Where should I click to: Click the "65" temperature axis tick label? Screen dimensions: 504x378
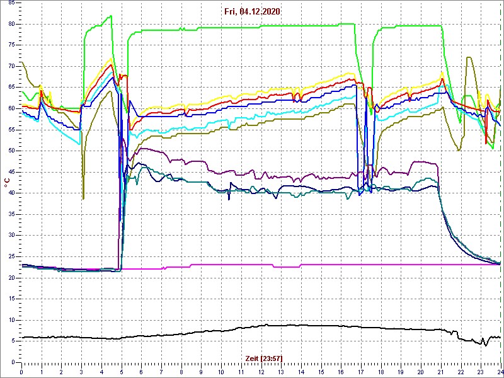(x=11, y=88)
